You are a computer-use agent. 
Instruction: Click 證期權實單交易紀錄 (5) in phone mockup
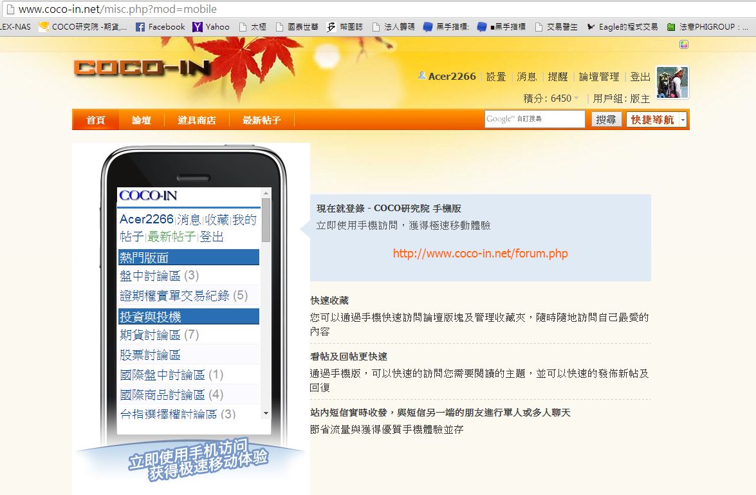(x=184, y=295)
